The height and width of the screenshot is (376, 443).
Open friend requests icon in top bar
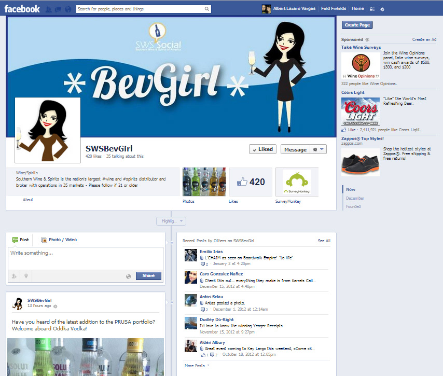tap(49, 9)
